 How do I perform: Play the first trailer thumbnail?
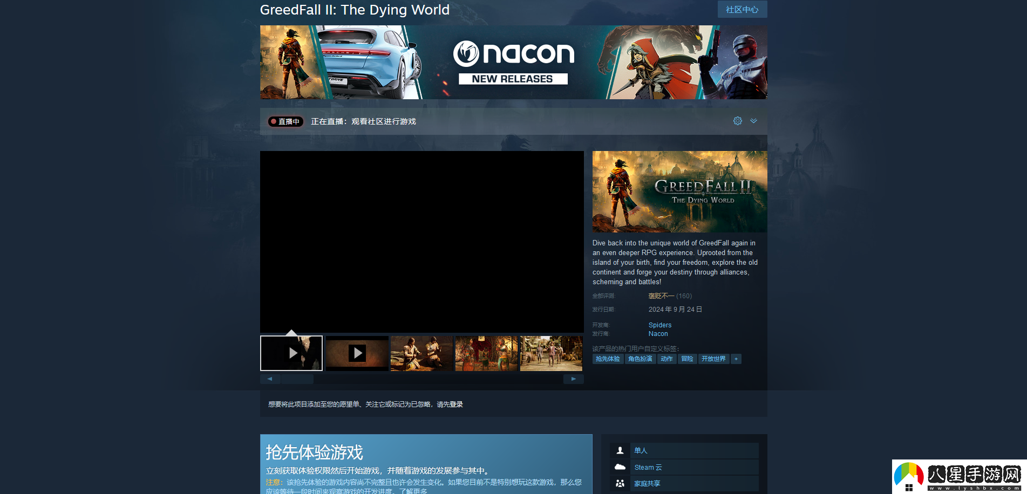click(291, 353)
